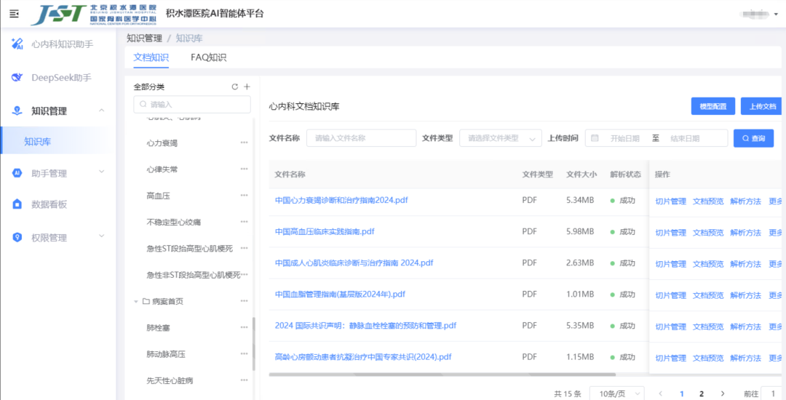Click the 模型配置 button

pos(712,106)
